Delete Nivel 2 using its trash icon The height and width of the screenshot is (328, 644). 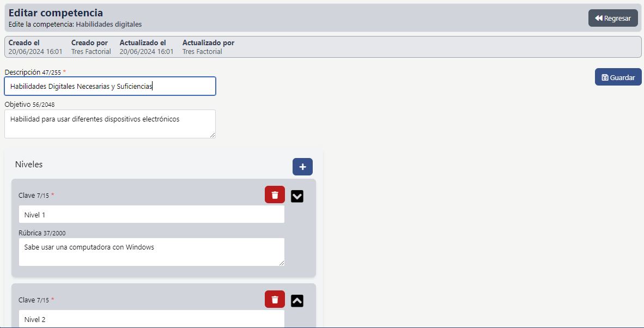click(275, 299)
